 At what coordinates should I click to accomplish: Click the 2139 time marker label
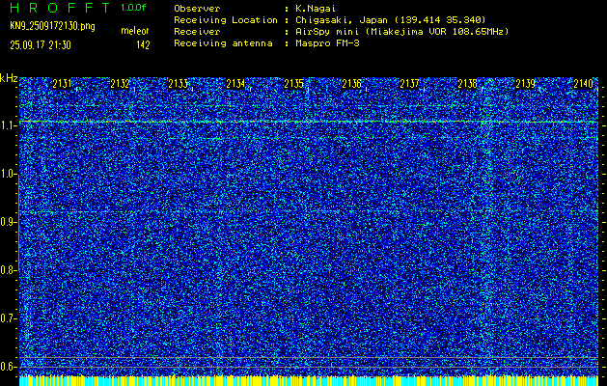pyautogui.click(x=526, y=84)
